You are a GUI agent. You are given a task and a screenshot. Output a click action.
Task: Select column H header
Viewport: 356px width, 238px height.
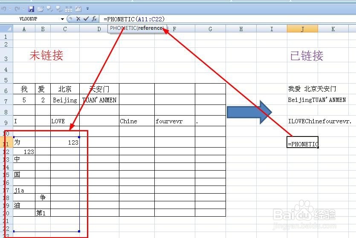241,29
